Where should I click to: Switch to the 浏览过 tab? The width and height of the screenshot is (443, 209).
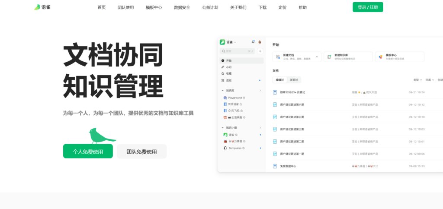(x=294, y=80)
